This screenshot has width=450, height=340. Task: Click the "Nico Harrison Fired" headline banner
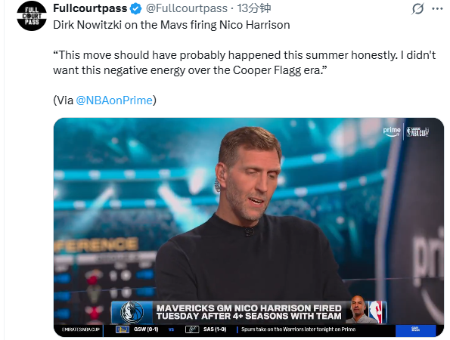coord(249,312)
